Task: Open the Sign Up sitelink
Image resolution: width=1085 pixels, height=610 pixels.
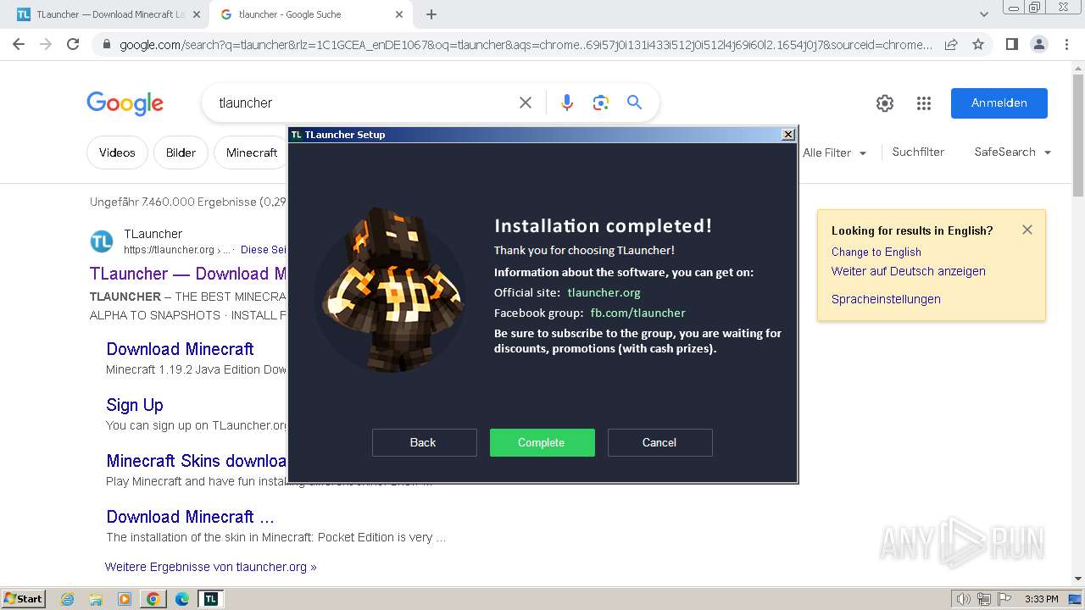Action: (135, 405)
